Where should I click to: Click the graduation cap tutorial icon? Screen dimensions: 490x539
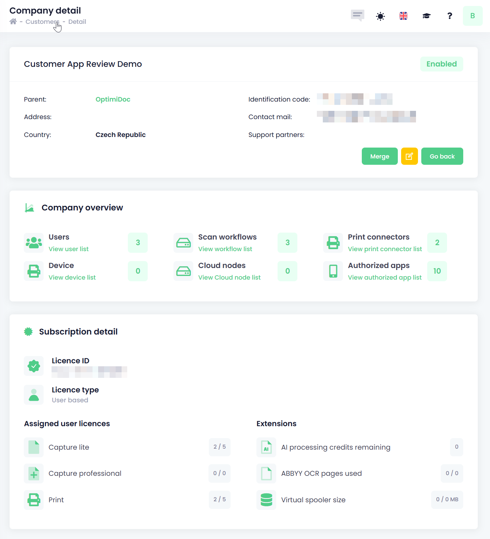[427, 16]
